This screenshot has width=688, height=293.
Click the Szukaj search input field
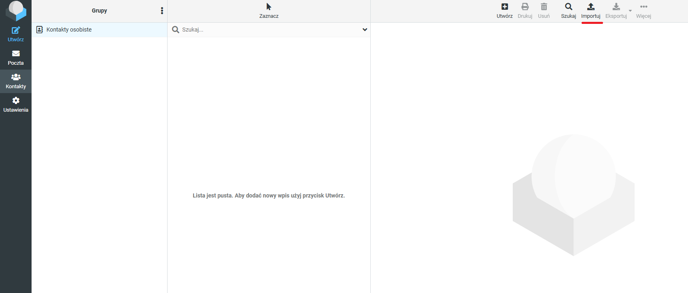(x=269, y=30)
